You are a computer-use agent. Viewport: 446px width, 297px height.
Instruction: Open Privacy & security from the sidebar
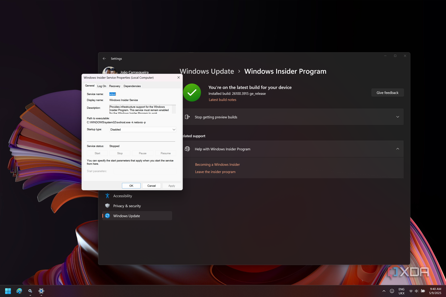click(127, 206)
